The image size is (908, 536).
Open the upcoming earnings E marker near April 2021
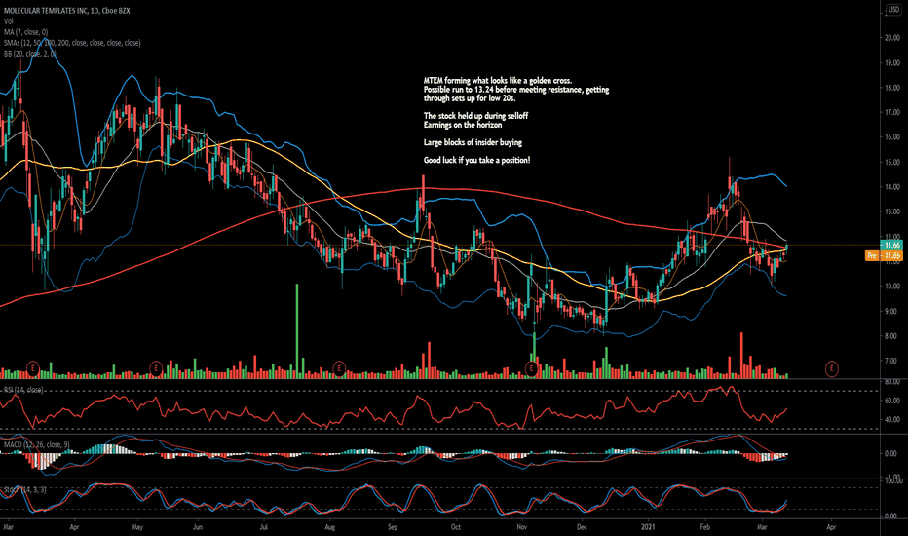pyautogui.click(x=832, y=368)
